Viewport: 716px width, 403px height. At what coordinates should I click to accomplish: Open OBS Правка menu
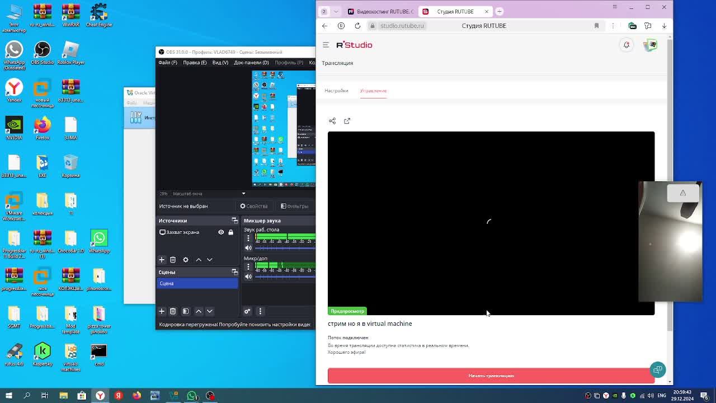(195, 63)
